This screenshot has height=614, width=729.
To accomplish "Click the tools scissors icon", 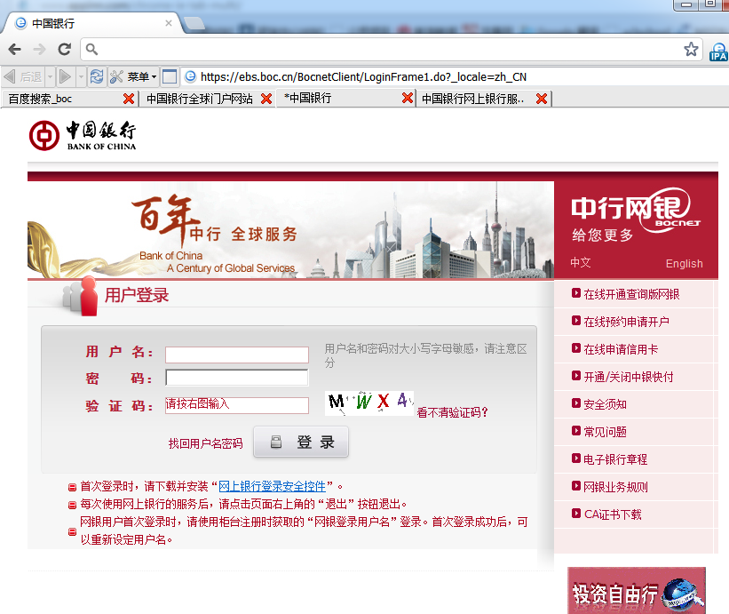I will (116, 76).
